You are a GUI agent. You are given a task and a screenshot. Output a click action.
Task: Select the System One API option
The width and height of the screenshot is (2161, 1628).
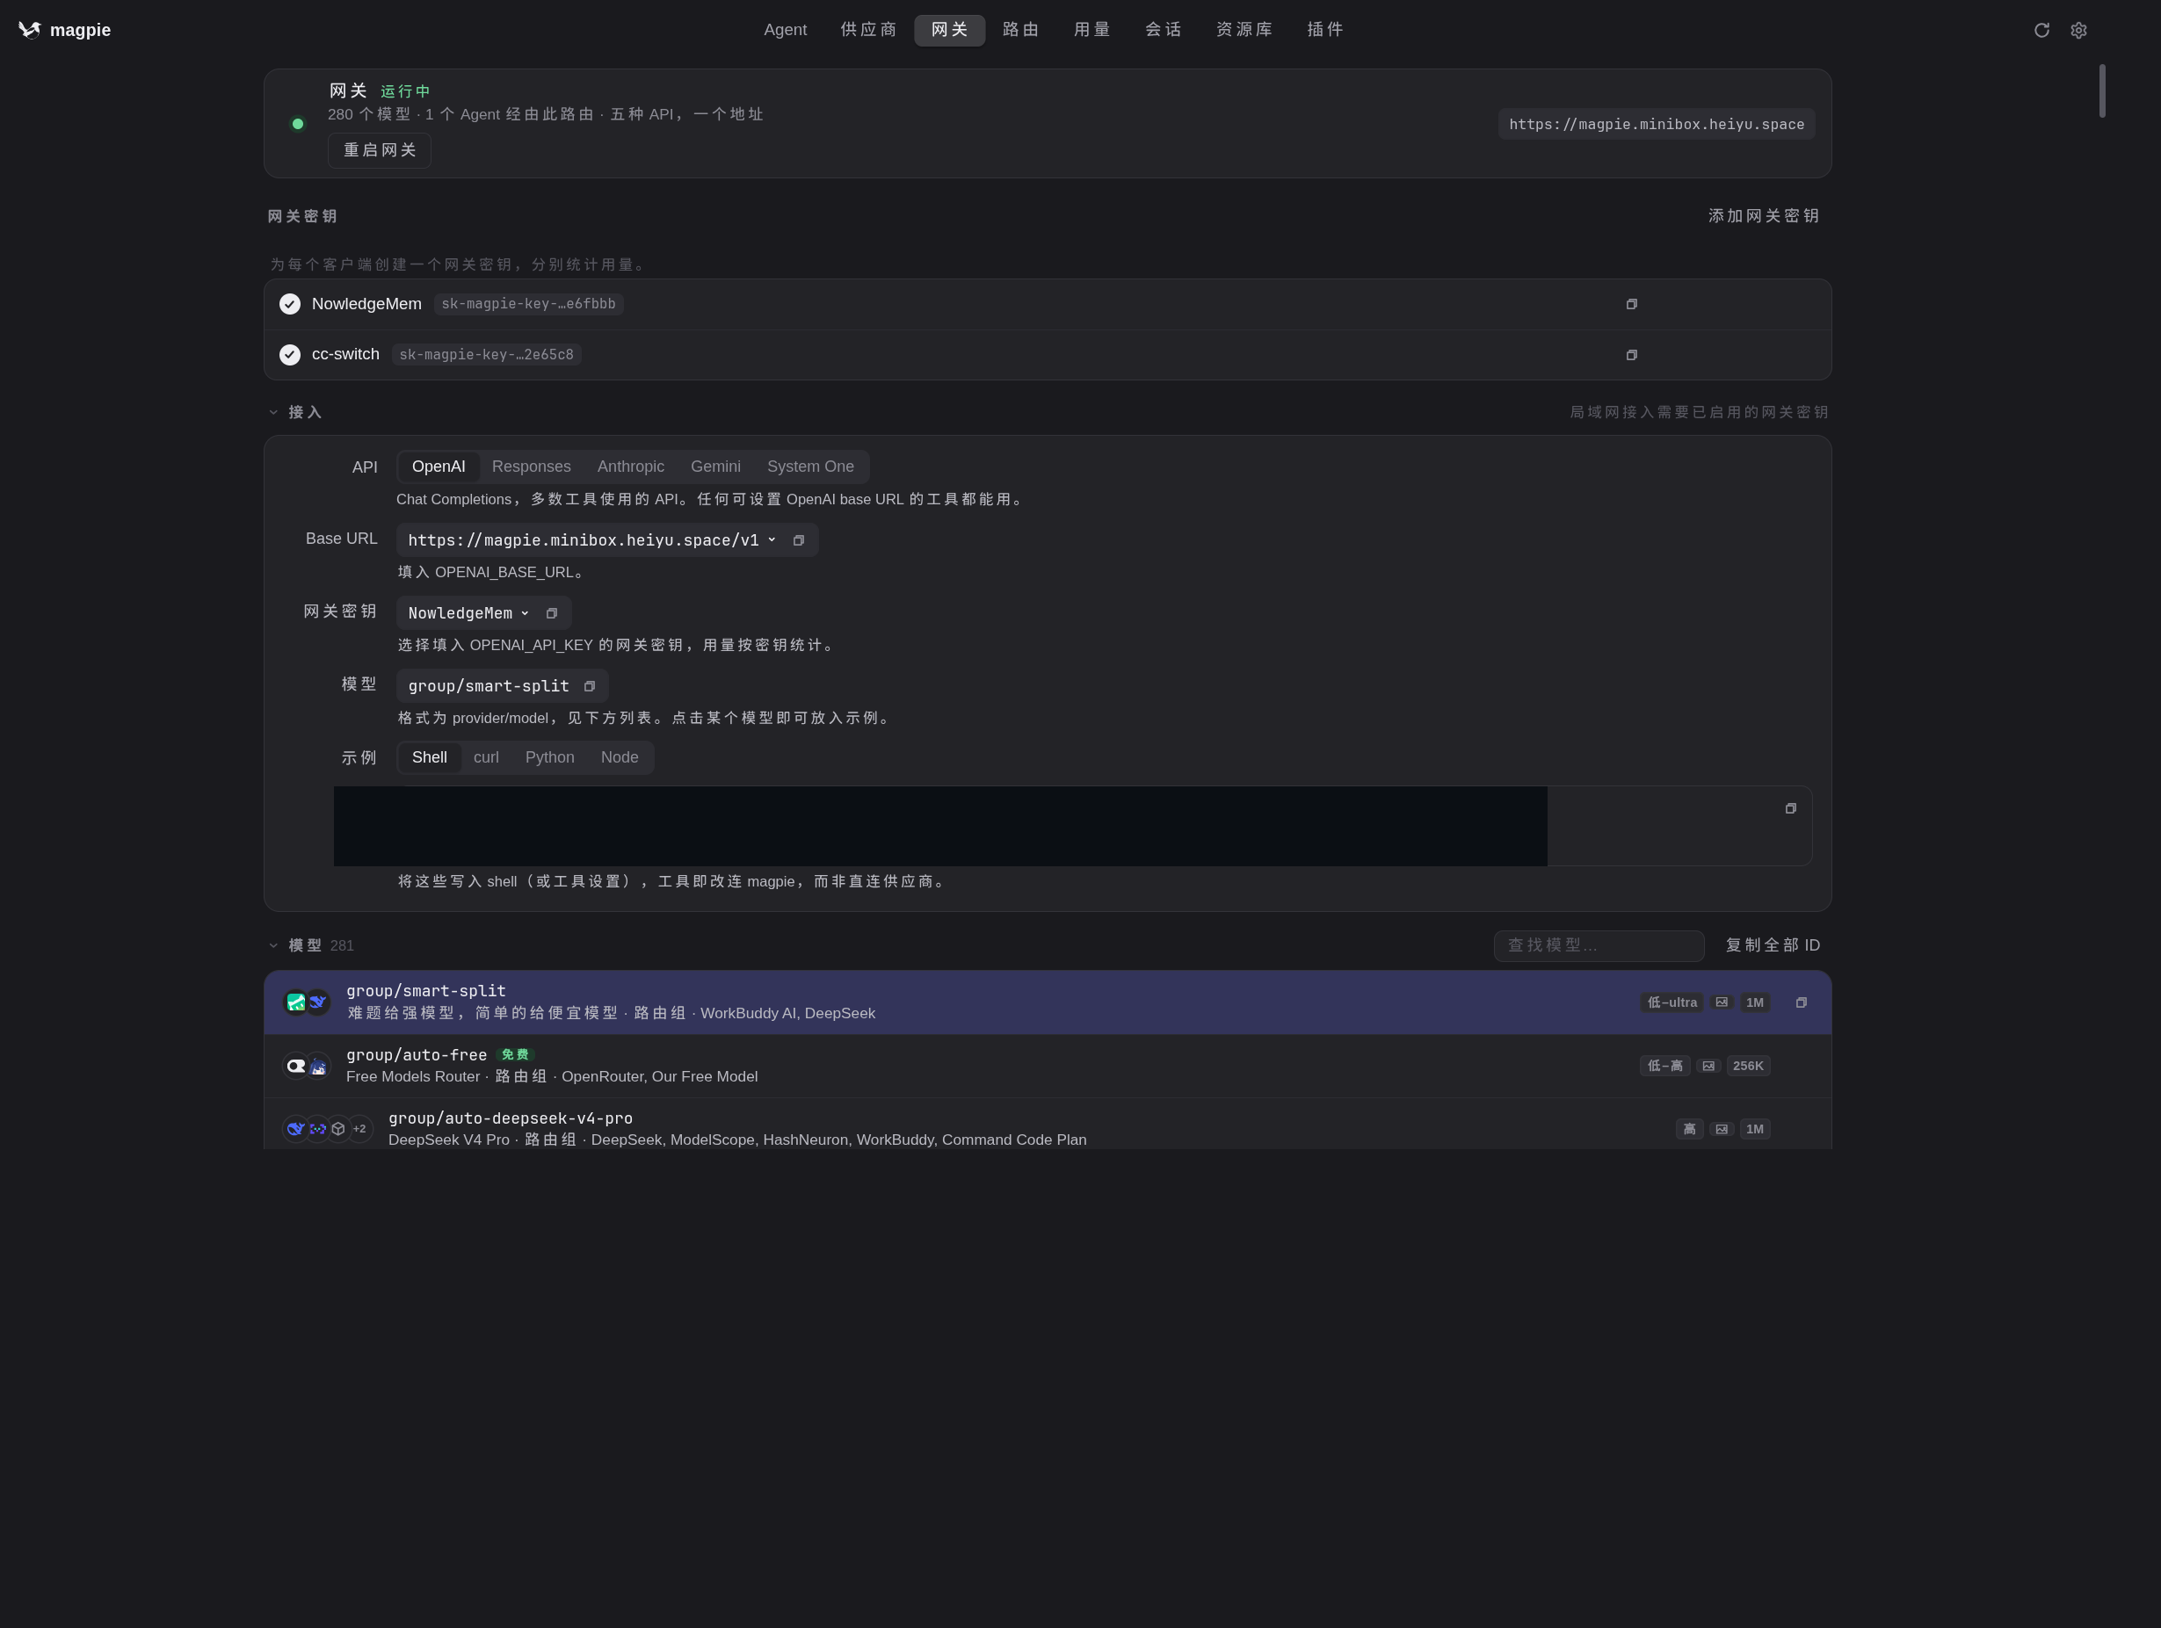coord(811,467)
